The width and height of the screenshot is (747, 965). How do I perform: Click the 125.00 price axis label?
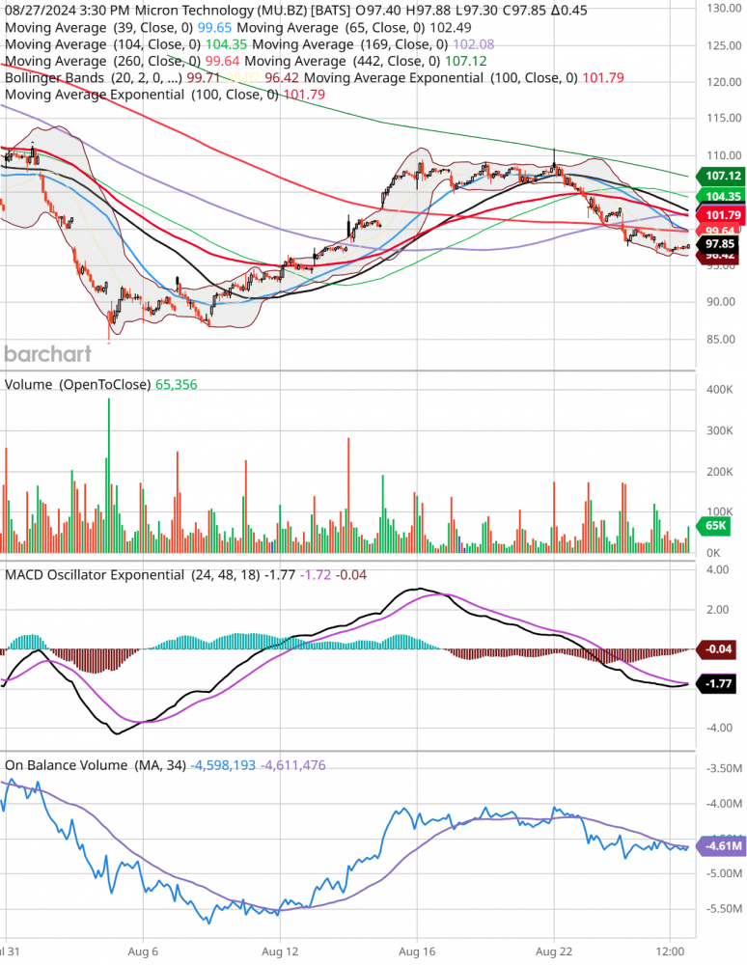click(724, 45)
